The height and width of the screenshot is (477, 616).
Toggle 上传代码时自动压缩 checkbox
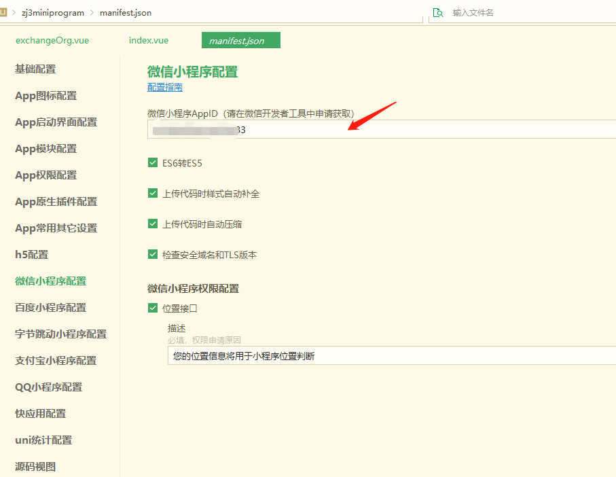[153, 224]
